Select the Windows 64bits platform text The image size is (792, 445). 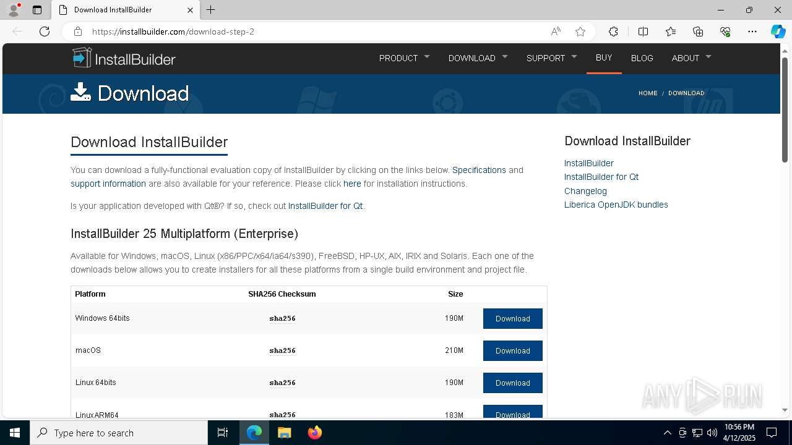pos(103,318)
